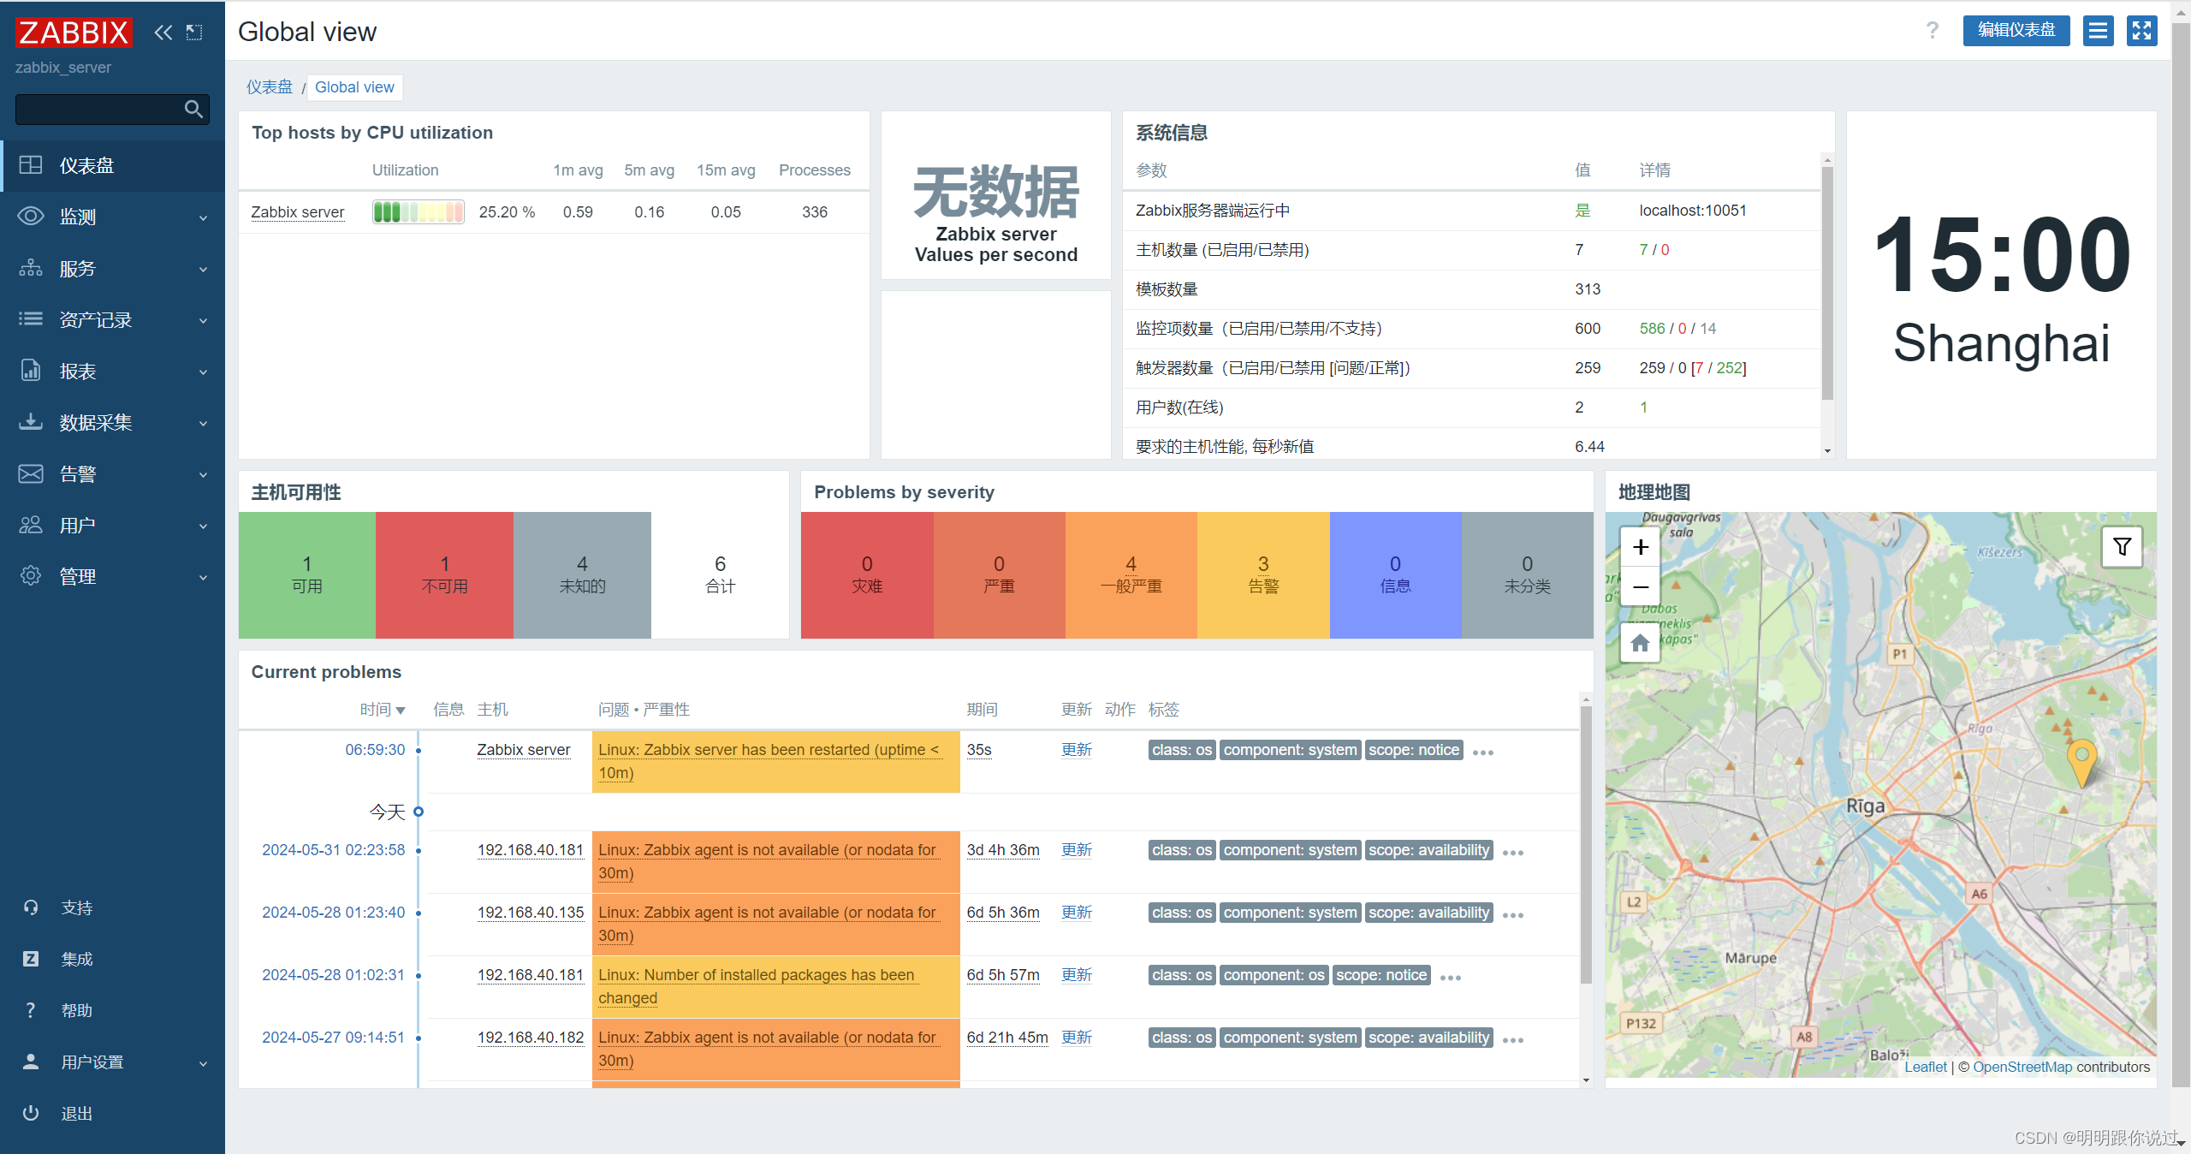Reset geomap to home view
Image resolution: width=2191 pixels, height=1154 pixels.
[x=1640, y=643]
